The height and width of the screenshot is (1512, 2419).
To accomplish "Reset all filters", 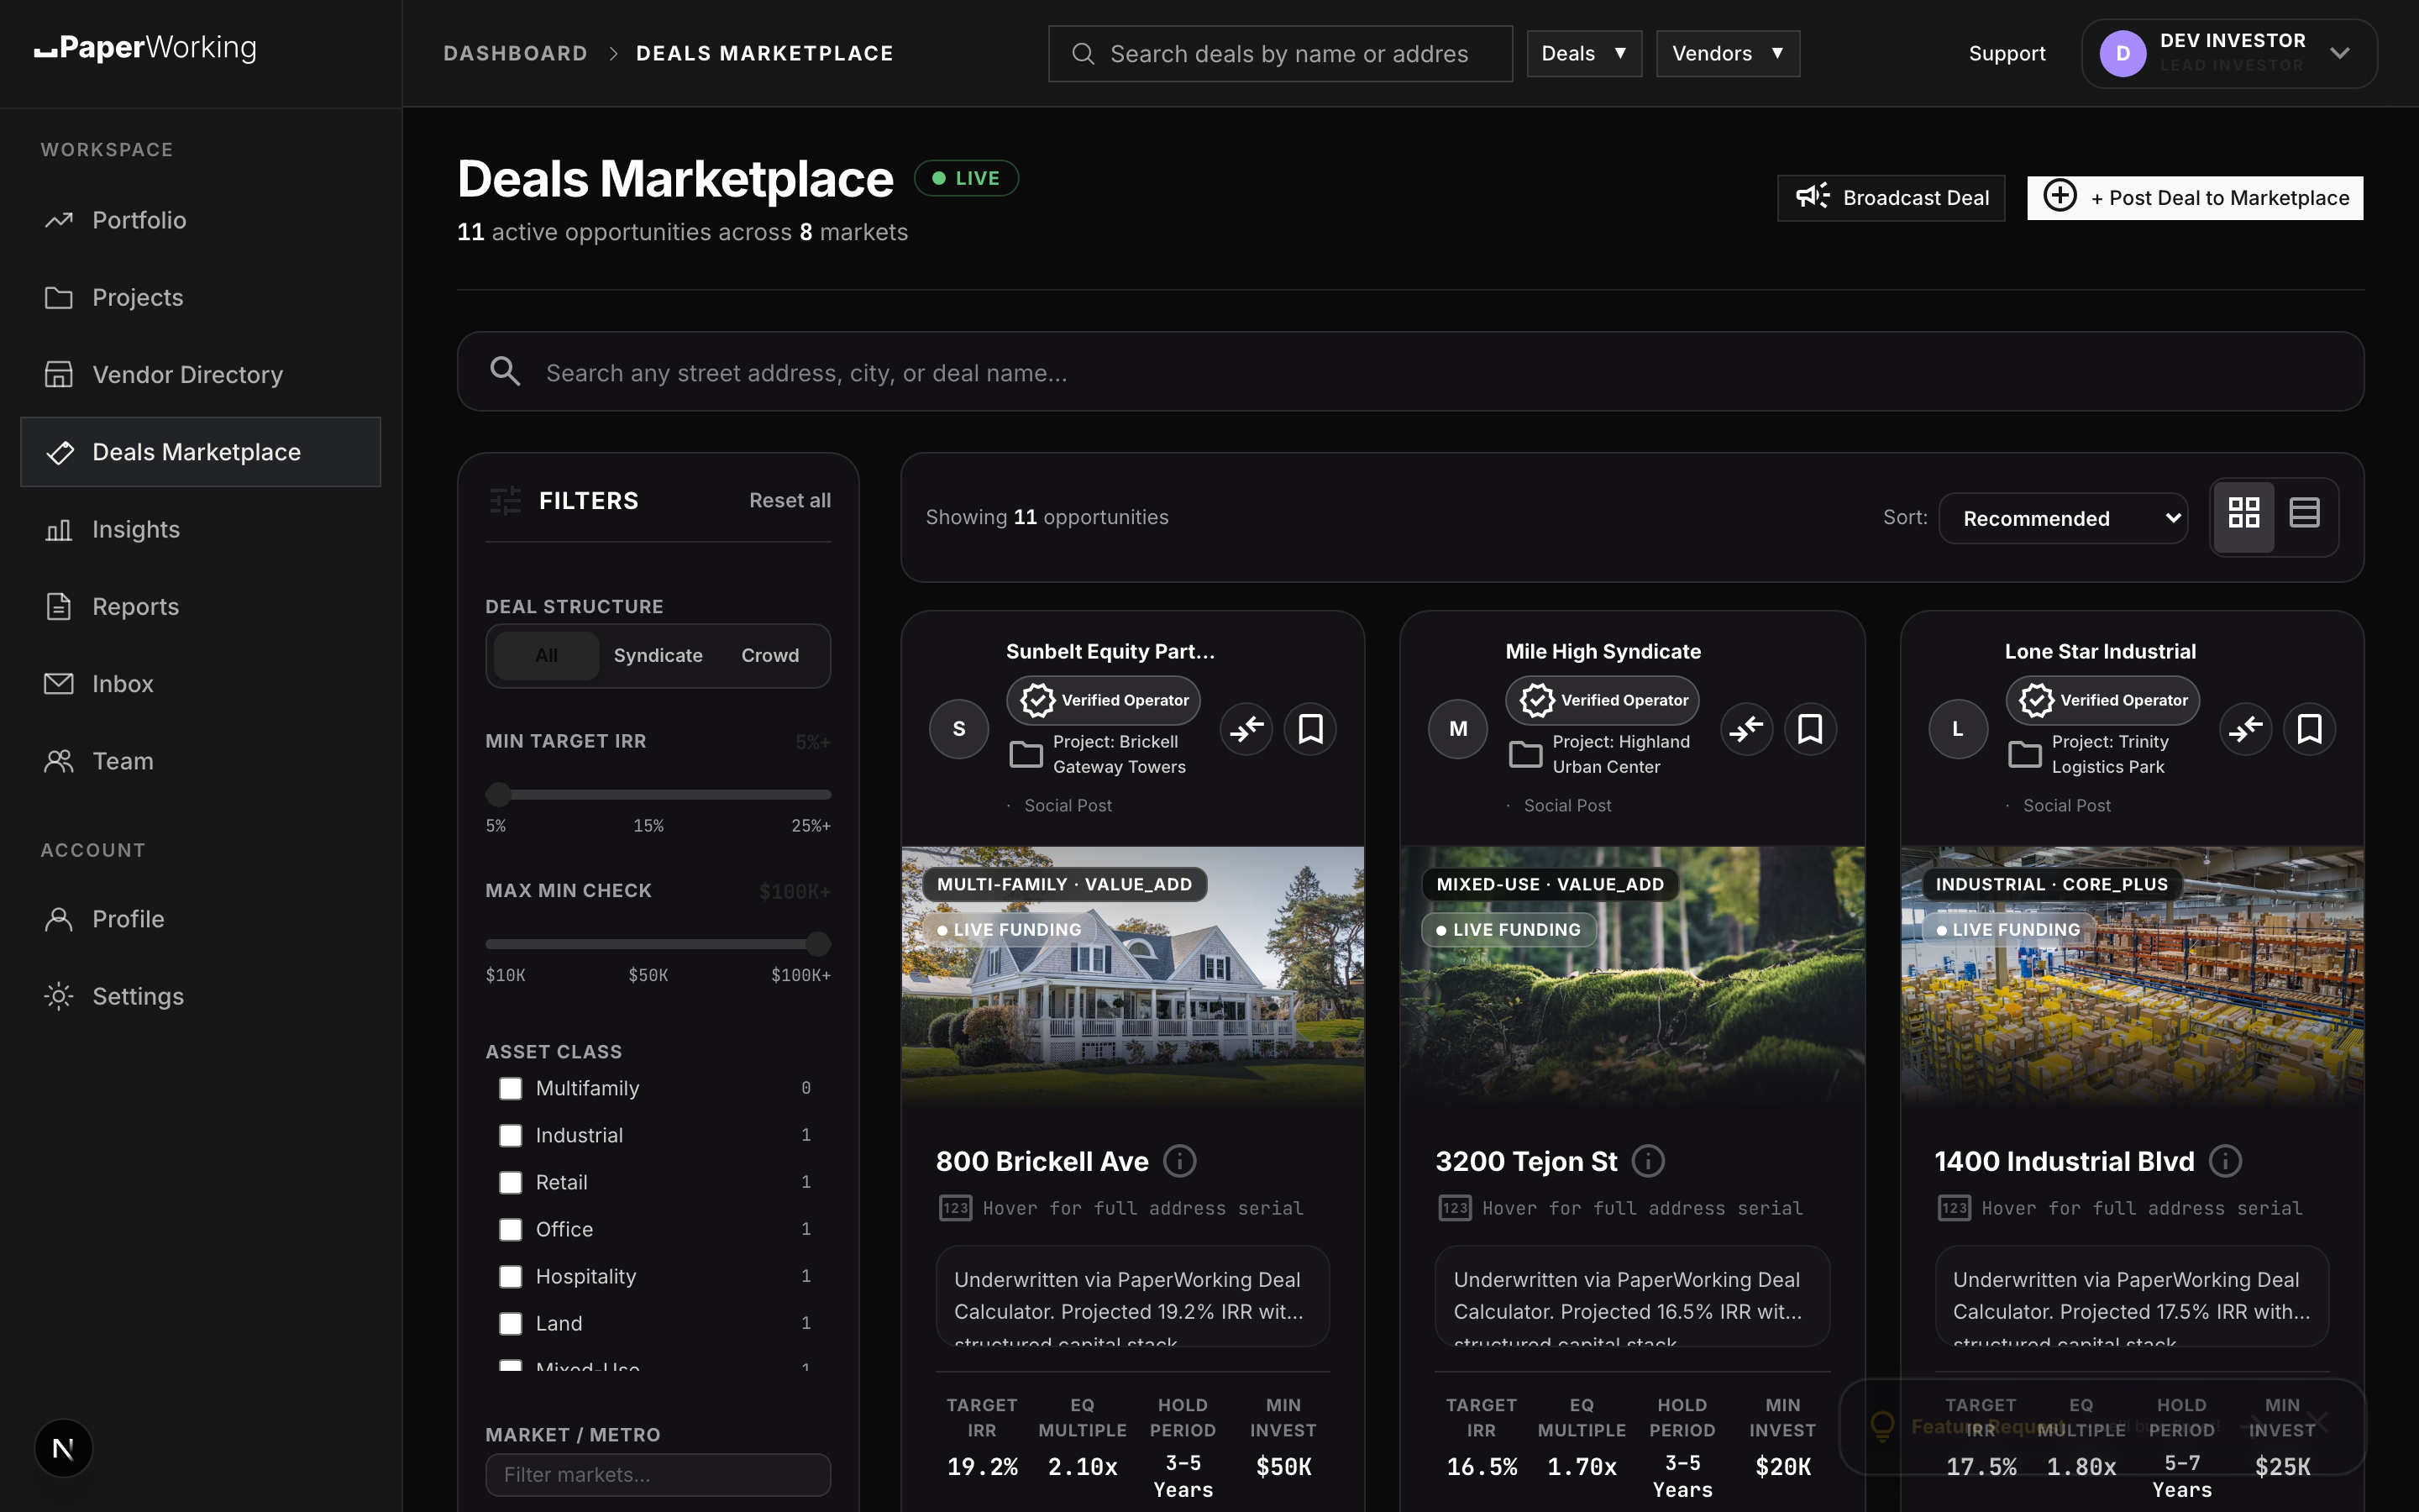I will point(790,500).
